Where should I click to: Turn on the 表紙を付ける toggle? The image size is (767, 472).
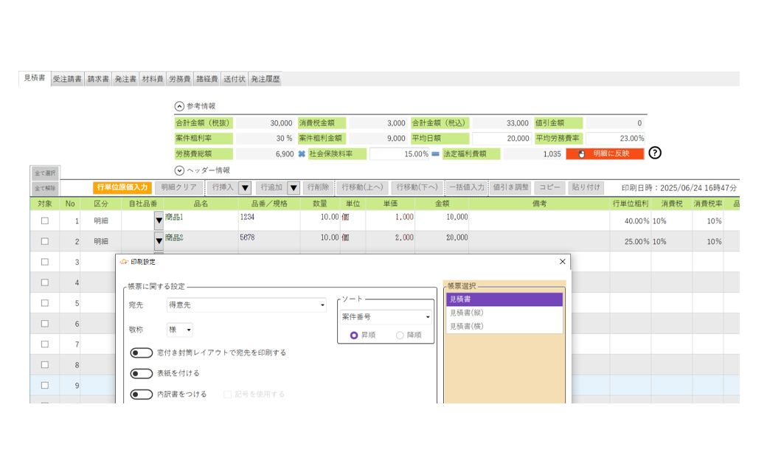point(142,374)
